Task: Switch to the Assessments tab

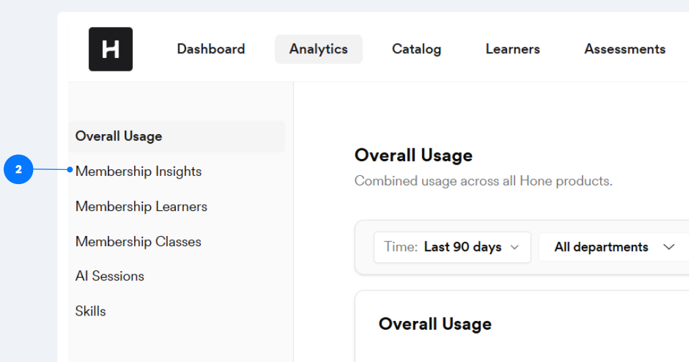Action: [625, 49]
